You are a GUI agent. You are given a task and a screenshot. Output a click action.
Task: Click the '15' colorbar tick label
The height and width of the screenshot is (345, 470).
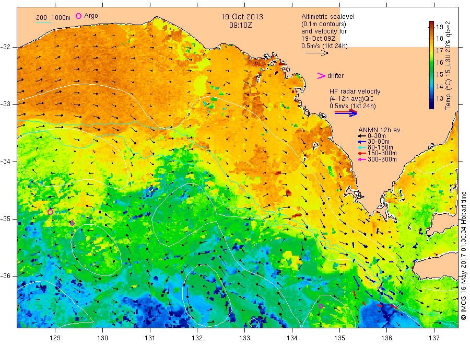(x=439, y=74)
